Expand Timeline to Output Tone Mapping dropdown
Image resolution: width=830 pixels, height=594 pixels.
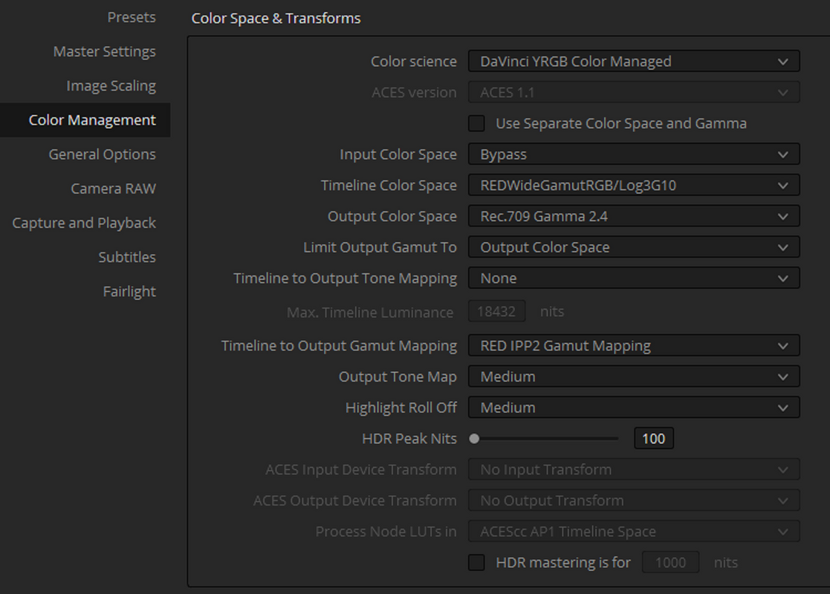634,278
